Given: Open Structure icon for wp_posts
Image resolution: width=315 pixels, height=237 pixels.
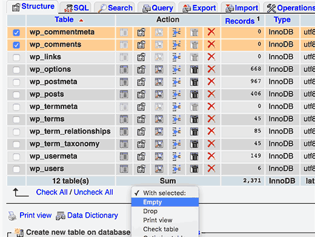Looking at the screenshot, I should (141, 94).
